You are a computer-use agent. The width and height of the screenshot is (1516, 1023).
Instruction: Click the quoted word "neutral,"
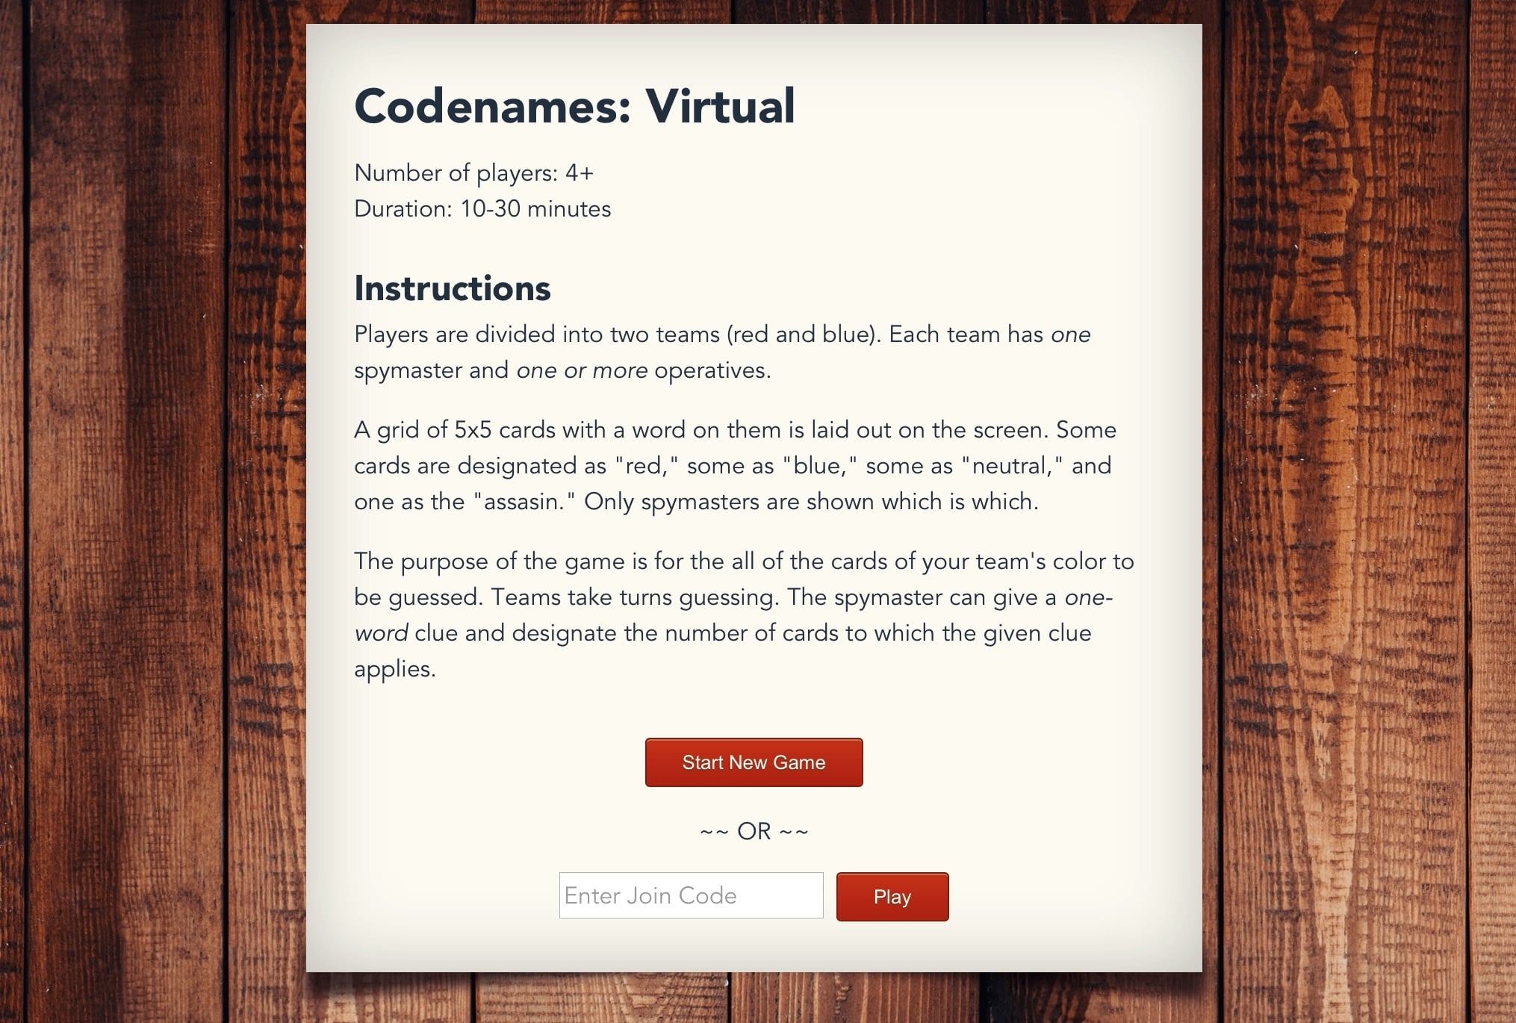(1012, 466)
